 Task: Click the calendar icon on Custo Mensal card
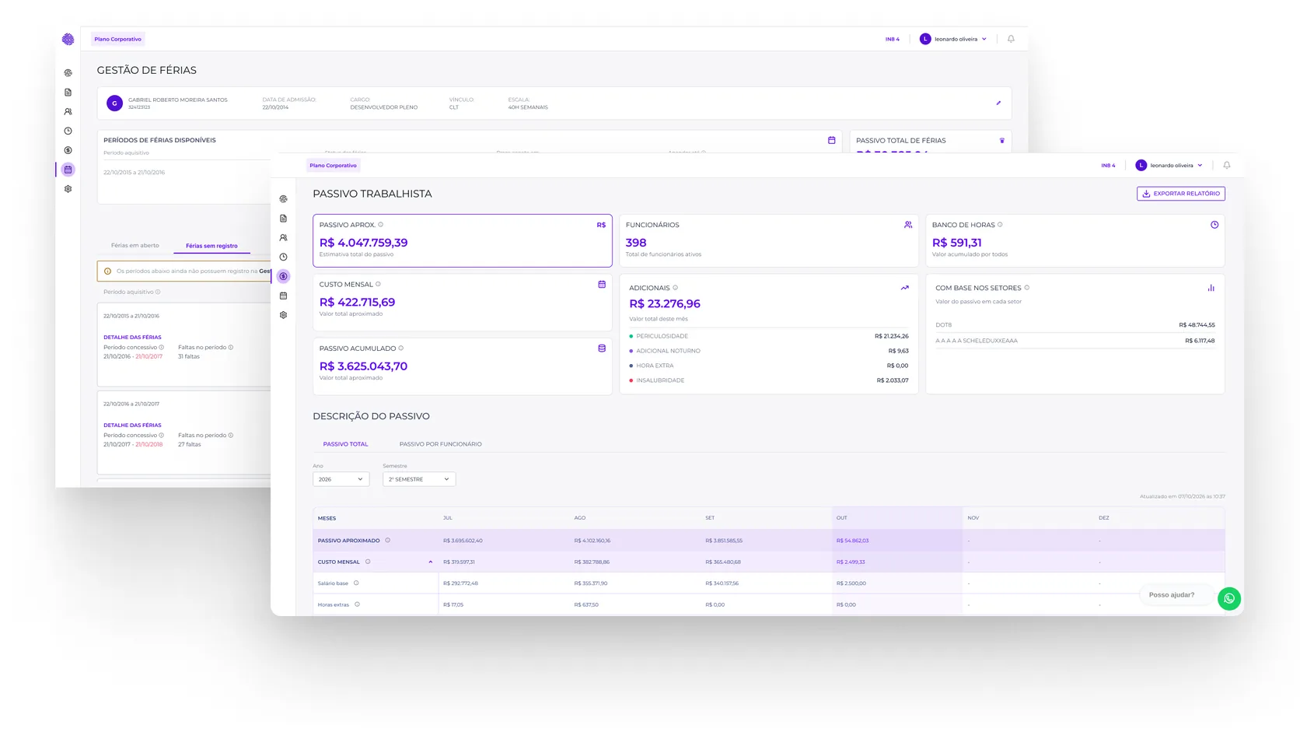[x=602, y=285]
